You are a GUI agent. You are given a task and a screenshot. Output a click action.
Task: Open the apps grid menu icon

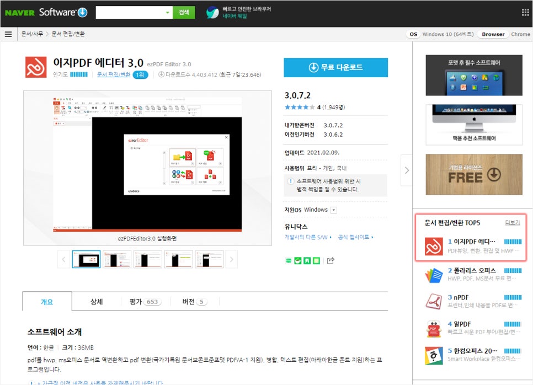tap(525, 13)
